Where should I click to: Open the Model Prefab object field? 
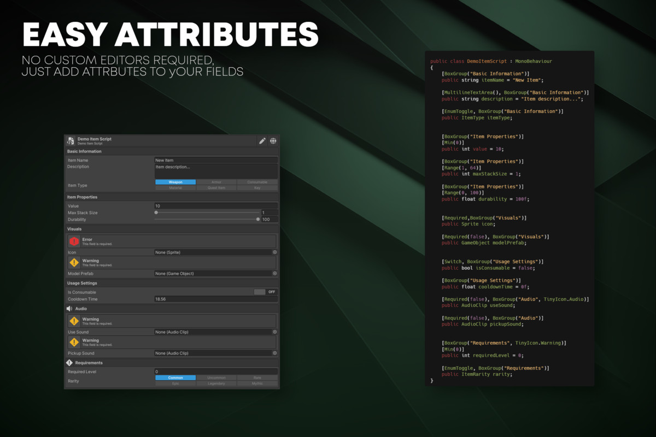pos(213,274)
